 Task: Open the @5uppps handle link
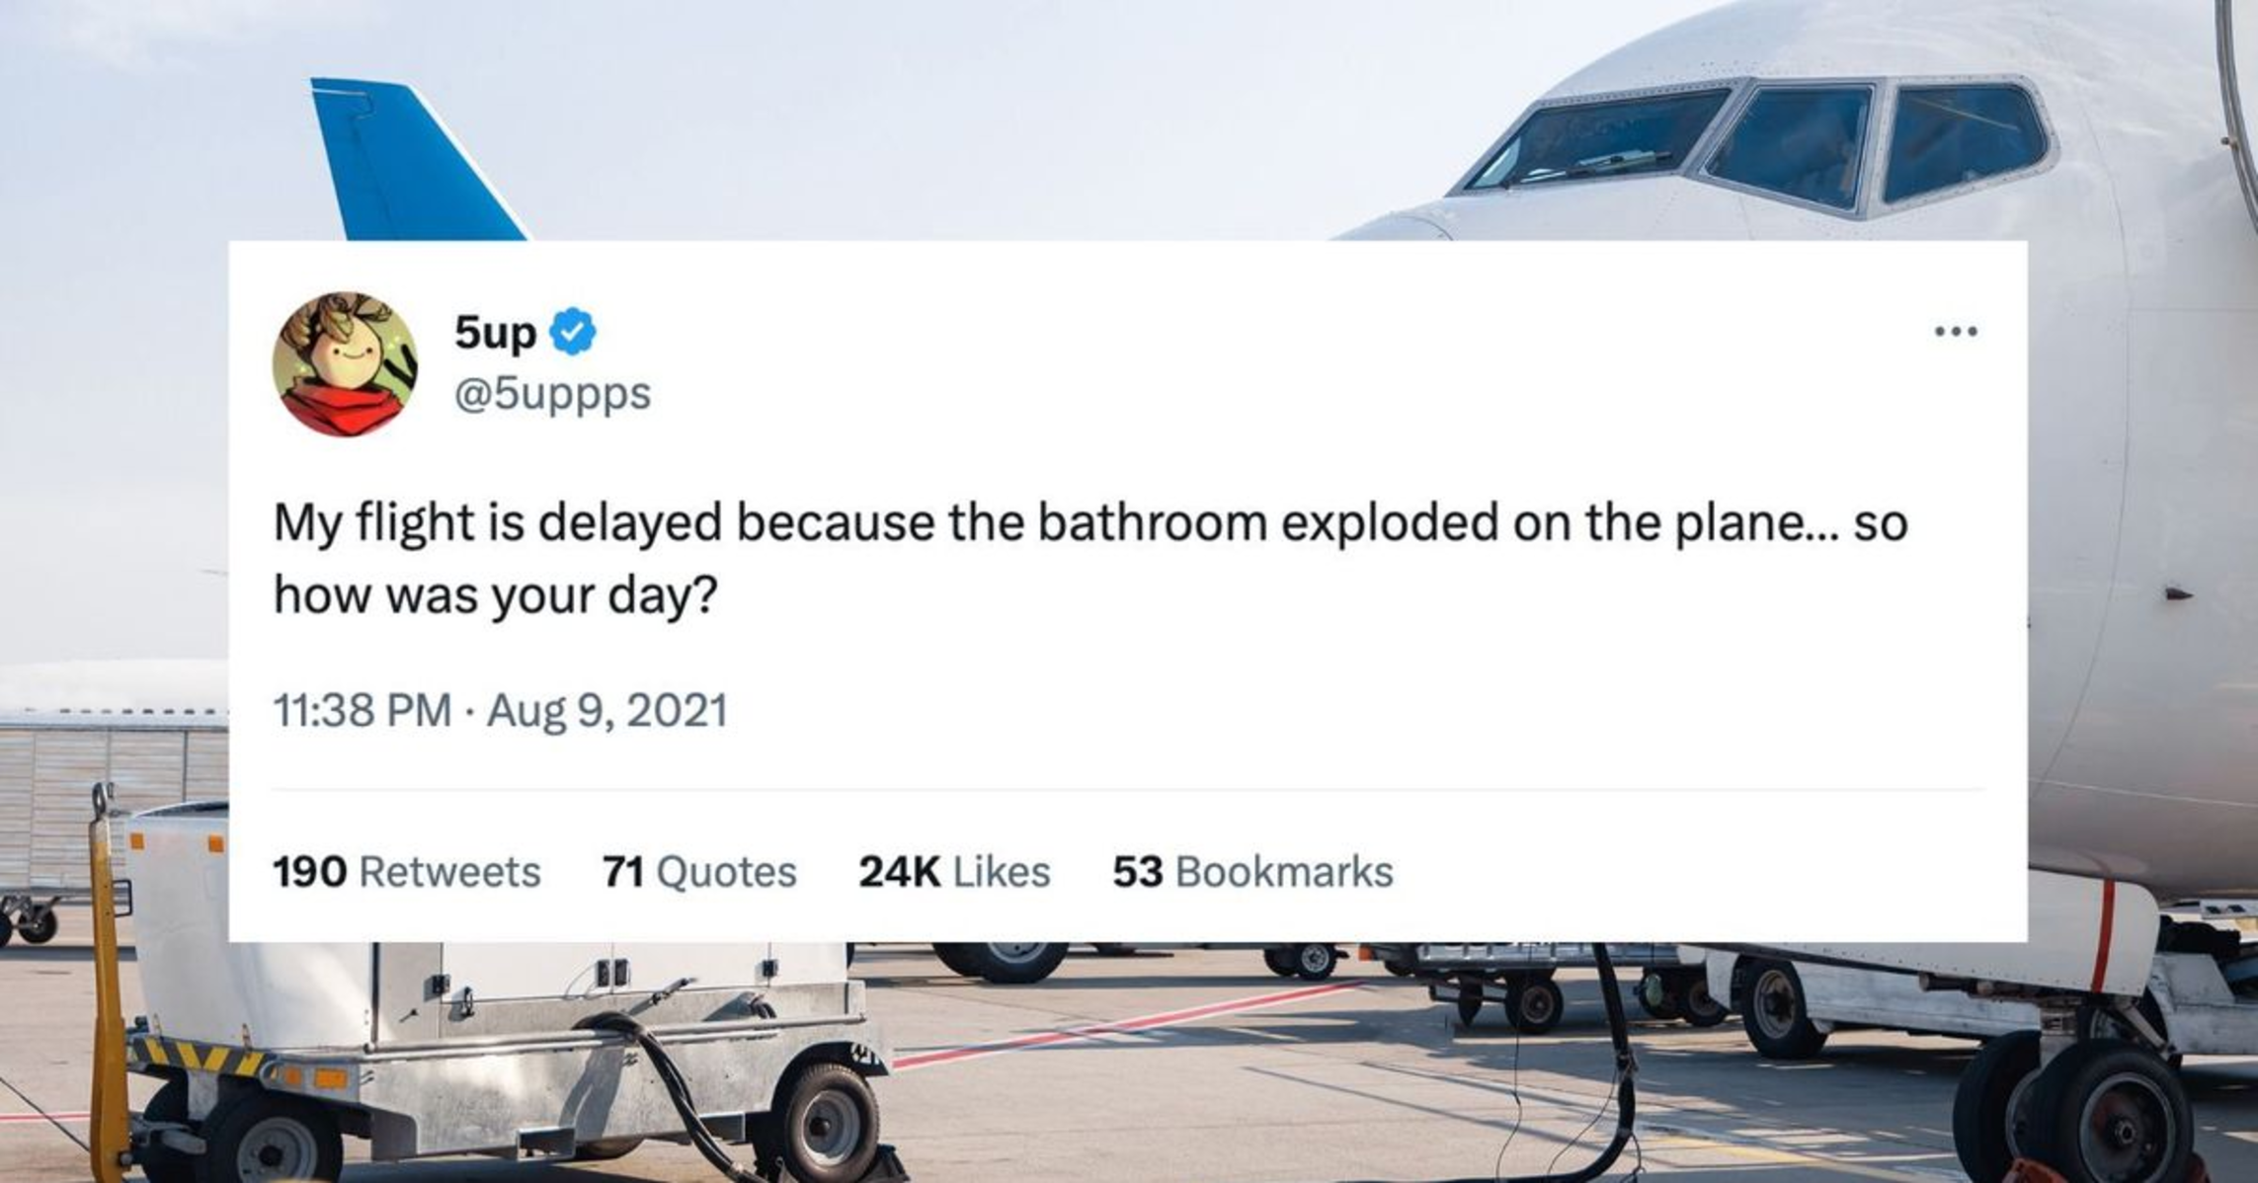point(552,393)
